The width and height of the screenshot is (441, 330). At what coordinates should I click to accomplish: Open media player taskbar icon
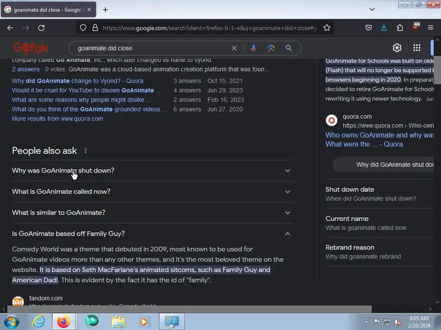144,321
